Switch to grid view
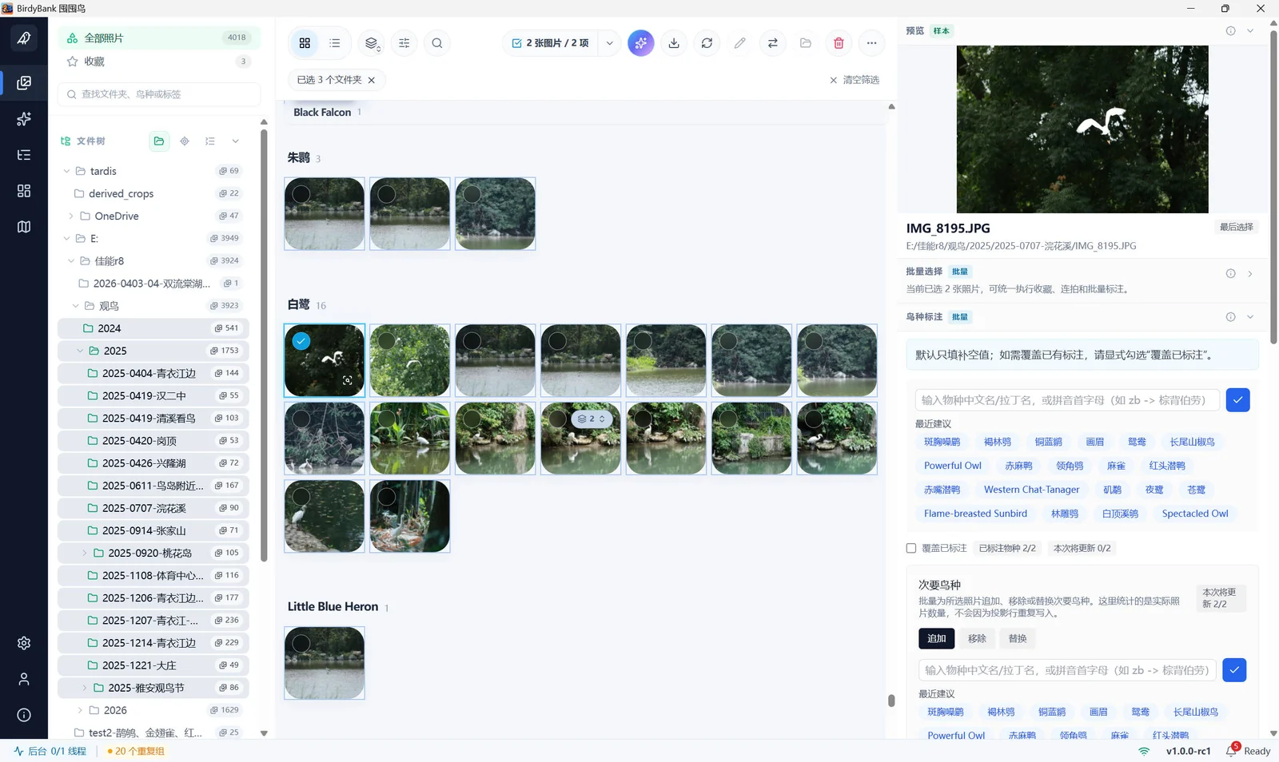The image size is (1279, 762). [305, 43]
